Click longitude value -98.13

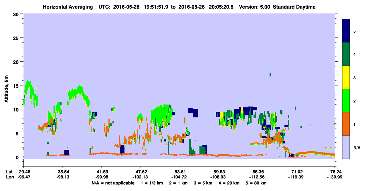(62, 177)
